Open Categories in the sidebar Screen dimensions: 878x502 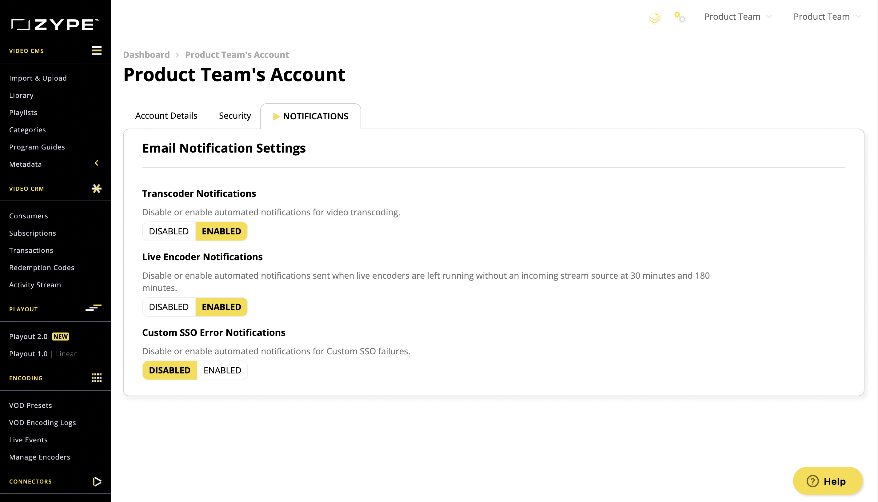(x=27, y=129)
